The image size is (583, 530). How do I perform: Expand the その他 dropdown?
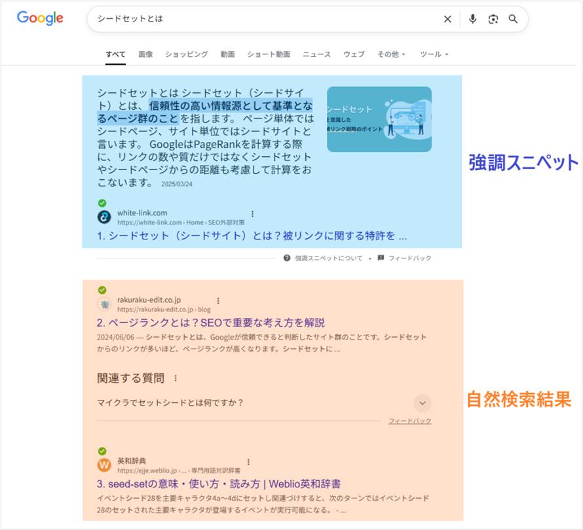pos(391,54)
